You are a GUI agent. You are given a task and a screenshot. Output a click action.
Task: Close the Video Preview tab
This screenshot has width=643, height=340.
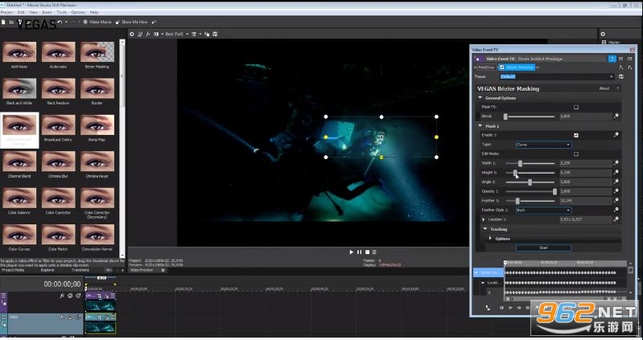163,270
